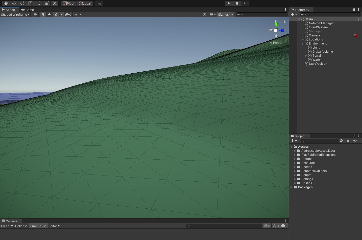The width and height of the screenshot is (362, 240).
Task: Collapse the Main scene
Action: tap(299, 19)
